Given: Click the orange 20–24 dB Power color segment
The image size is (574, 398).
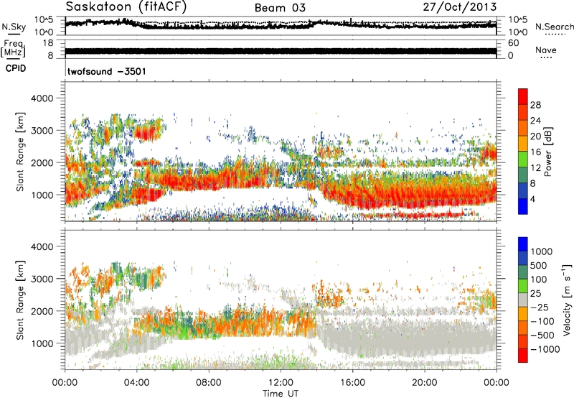Looking at the screenshot, I should (x=523, y=128).
